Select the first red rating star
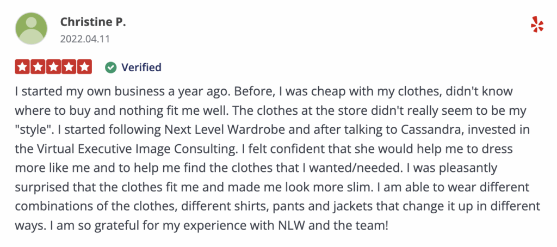 [22, 67]
